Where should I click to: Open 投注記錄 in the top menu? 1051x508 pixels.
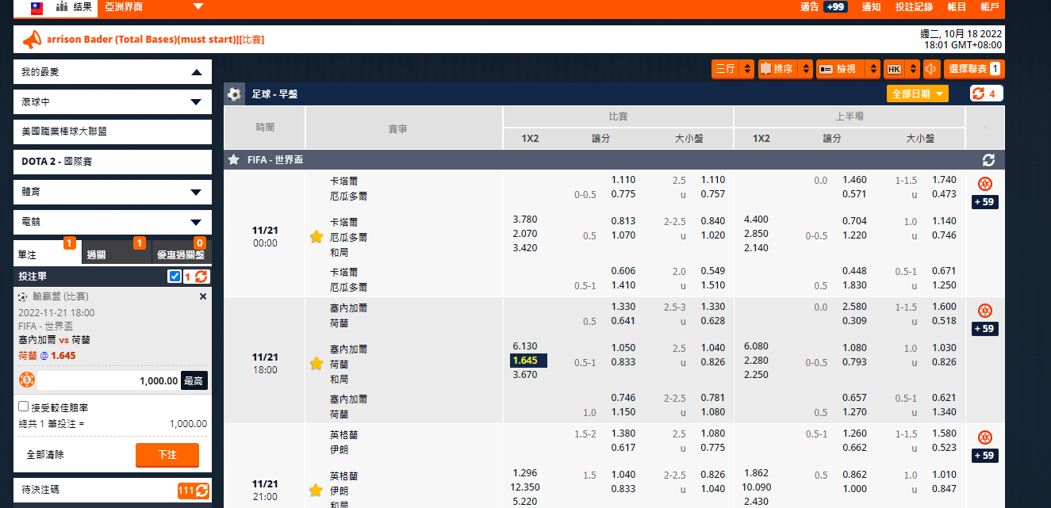(914, 7)
